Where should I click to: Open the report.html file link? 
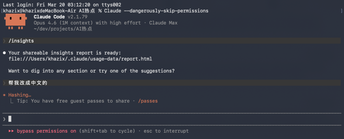click(x=80, y=59)
